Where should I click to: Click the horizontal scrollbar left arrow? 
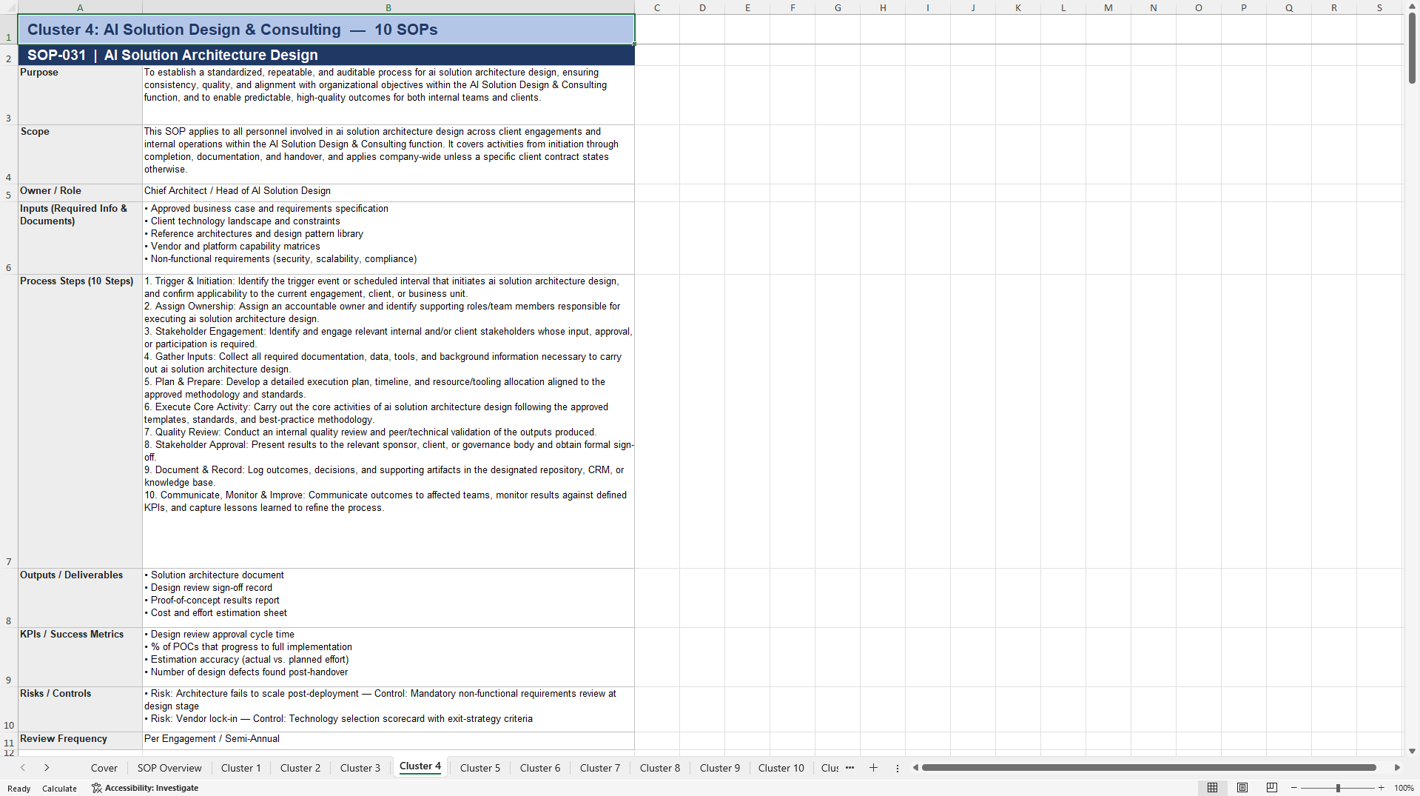(915, 768)
